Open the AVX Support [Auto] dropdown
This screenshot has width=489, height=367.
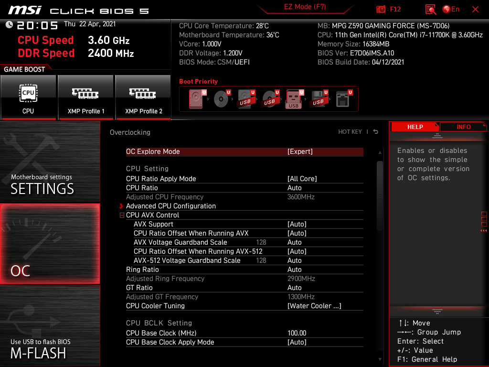click(x=248, y=225)
